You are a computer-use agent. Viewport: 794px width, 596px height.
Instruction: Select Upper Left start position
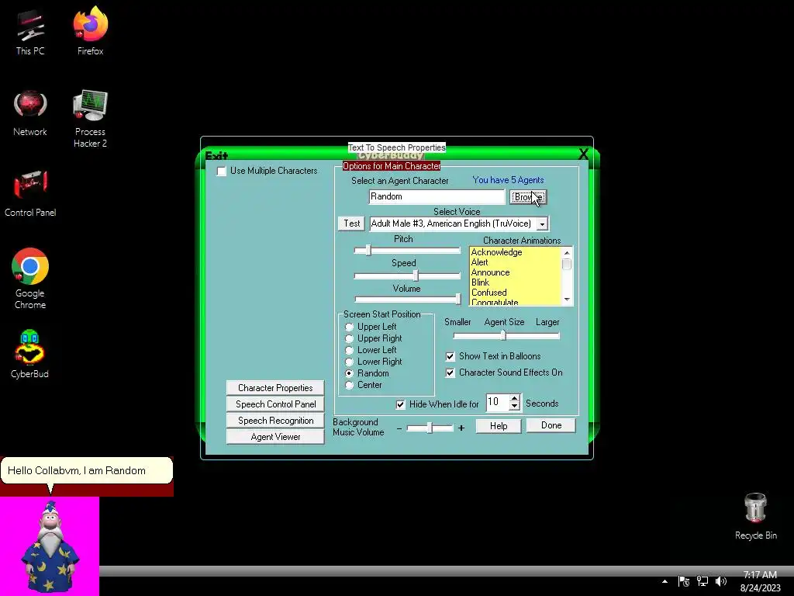point(349,327)
